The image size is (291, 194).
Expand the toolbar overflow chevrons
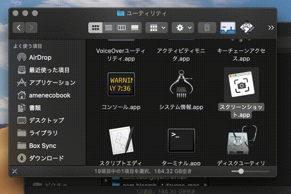(x=271, y=28)
